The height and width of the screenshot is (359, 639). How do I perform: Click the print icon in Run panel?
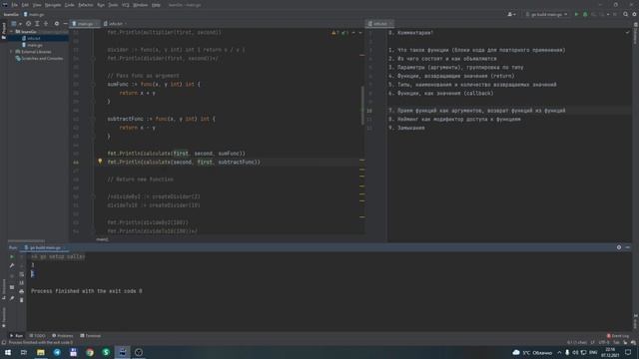(x=22, y=291)
